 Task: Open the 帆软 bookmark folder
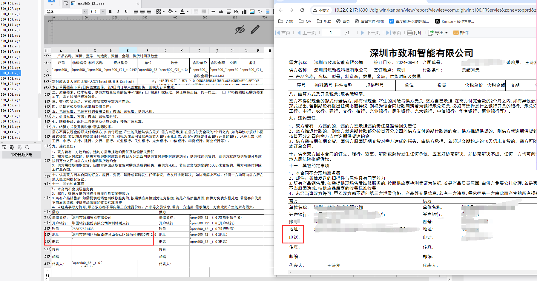324,21
